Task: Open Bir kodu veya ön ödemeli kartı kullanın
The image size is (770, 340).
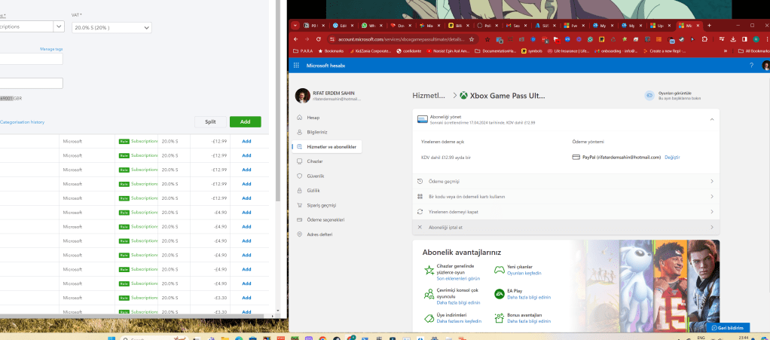Action: coord(566,197)
